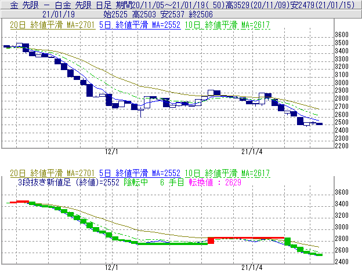Click top chart 10日 終値平滑 MA=2617 legend

coord(227,25)
